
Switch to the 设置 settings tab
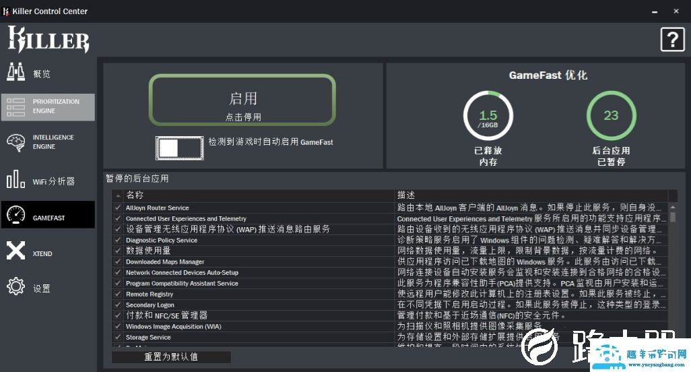coord(48,286)
